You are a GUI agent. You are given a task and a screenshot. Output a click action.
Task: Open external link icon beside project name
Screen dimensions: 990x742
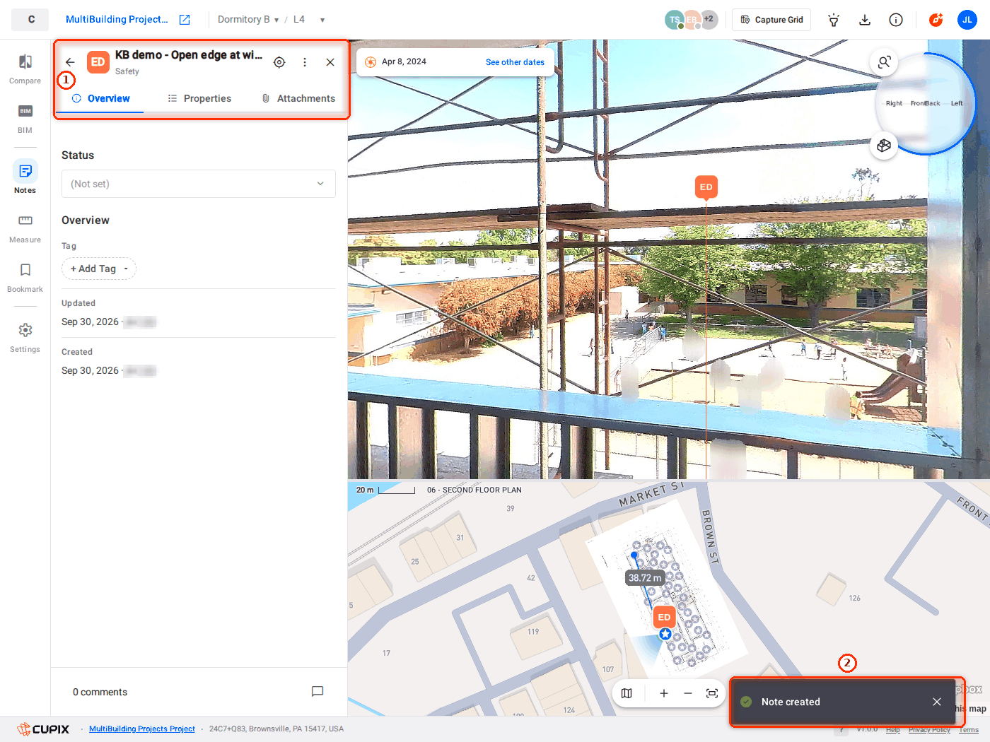coord(185,20)
